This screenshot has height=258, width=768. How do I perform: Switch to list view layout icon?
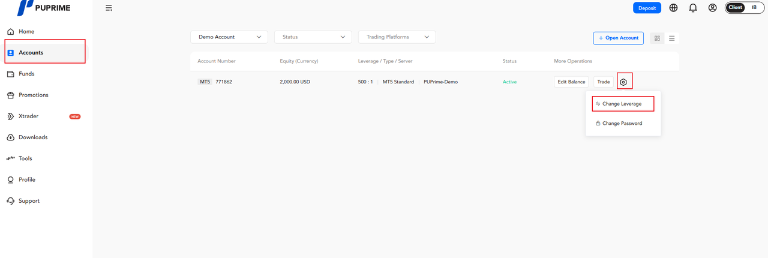tap(671, 38)
